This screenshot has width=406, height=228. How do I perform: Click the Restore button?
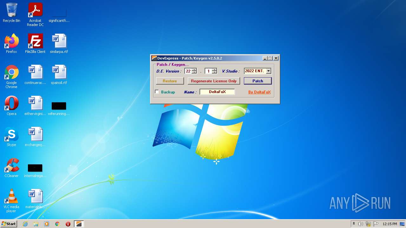click(170, 81)
